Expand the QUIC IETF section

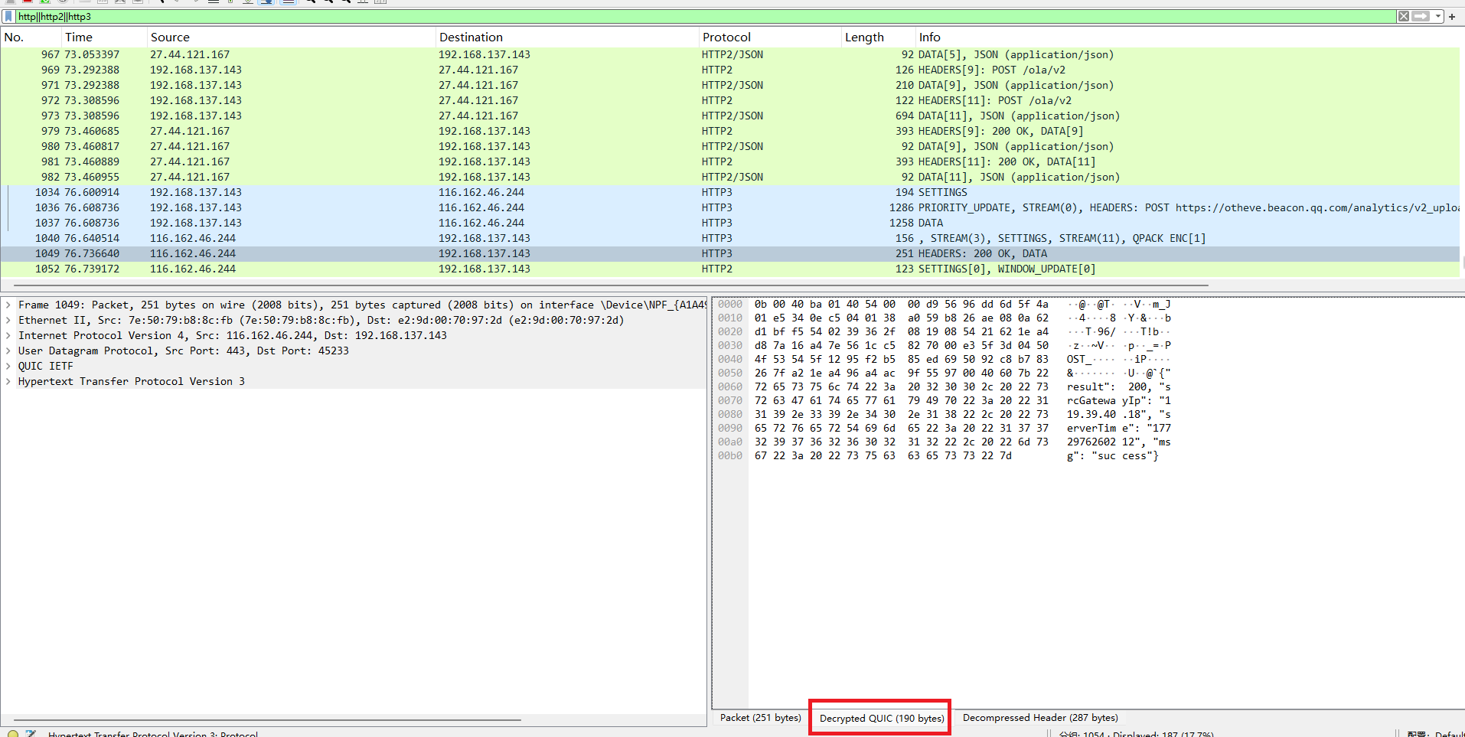coord(8,366)
